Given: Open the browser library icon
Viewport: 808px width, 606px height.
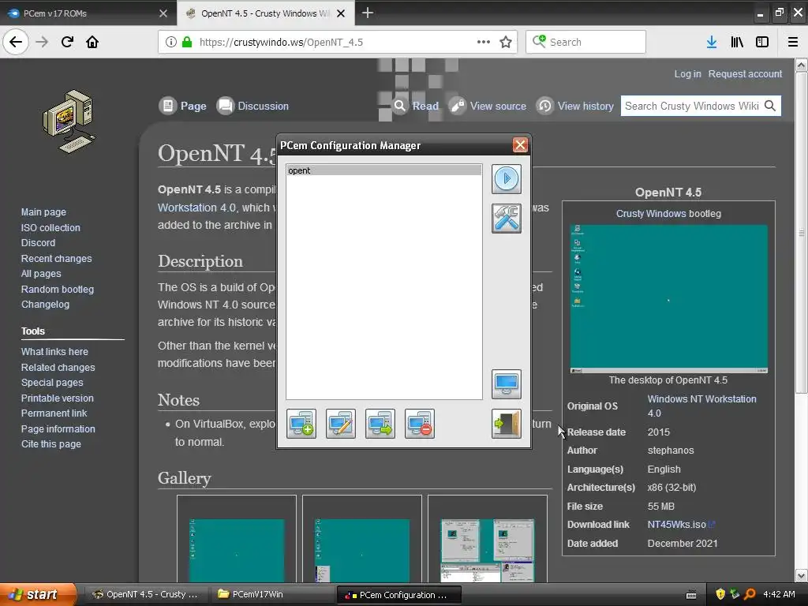Looking at the screenshot, I should (737, 43).
